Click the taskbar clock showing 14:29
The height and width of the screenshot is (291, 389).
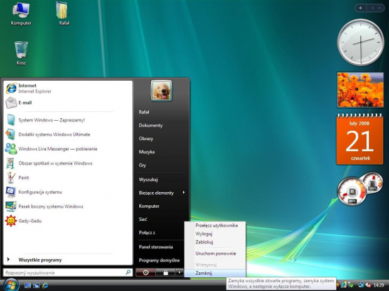(x=378, y=285)
